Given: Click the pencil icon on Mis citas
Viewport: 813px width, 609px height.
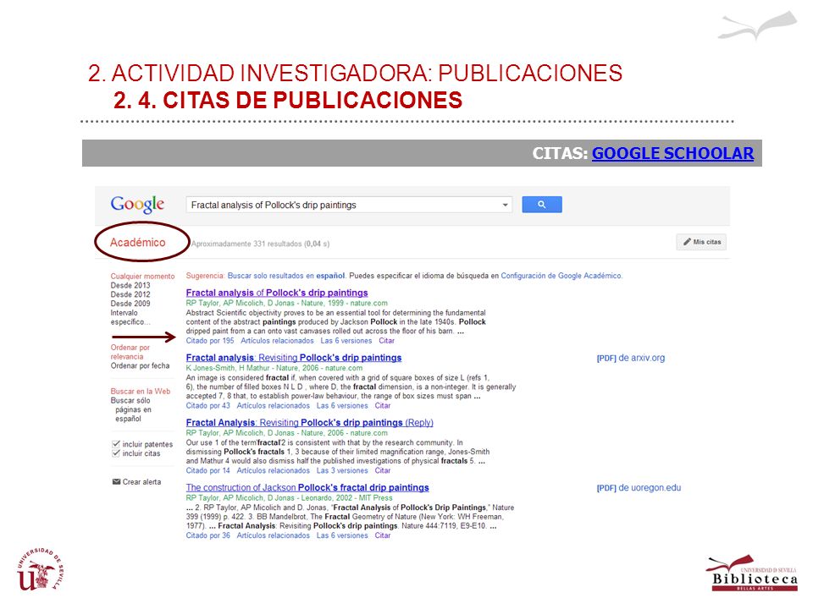Looking at the screenshot, I should tap(687, 242).
